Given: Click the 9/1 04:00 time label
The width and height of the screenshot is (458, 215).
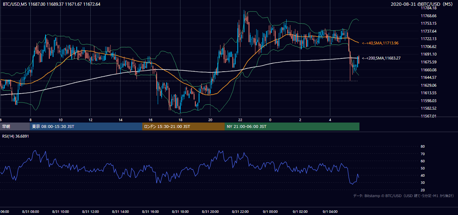Looking at the screenshot, I should (x=330, y=212).
